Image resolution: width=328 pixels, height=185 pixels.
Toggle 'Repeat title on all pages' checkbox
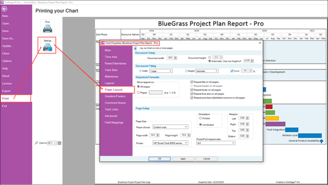pyautogui.click(x=191, y=82)
